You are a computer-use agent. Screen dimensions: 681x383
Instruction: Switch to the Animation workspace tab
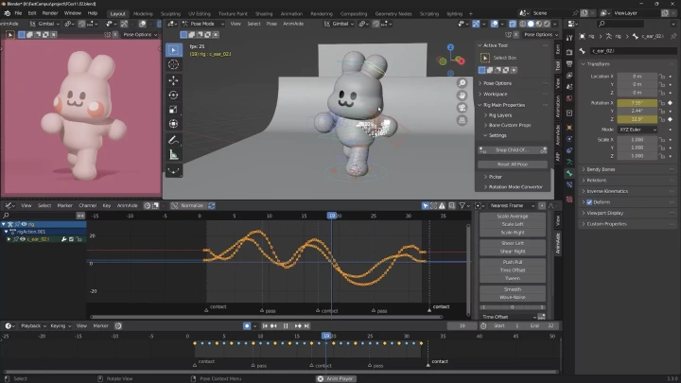point(291,13)
